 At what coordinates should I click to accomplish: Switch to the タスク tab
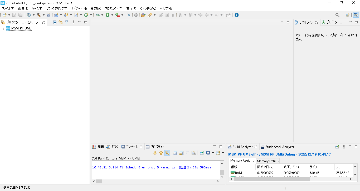pos(113,147)
